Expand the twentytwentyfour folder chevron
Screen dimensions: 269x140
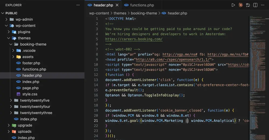(x=11, y=107)
